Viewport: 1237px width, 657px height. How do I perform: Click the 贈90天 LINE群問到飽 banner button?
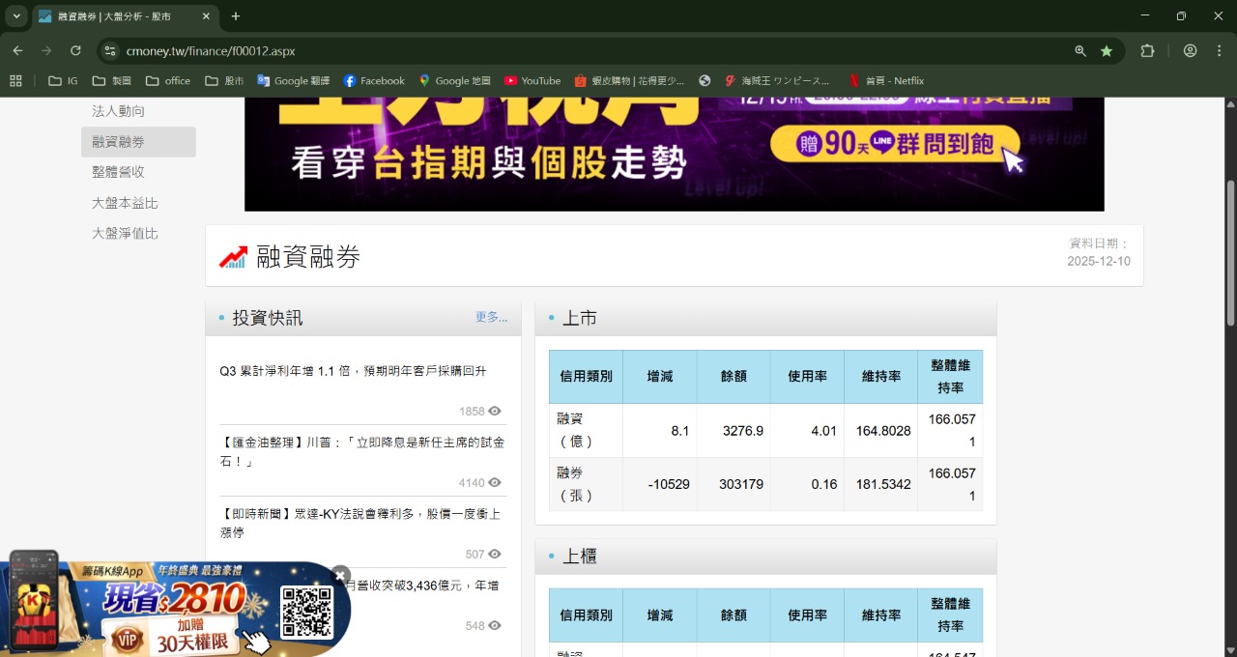(895, 144)
